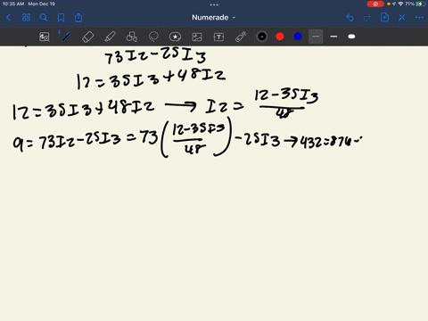Open the share/export menu
This screenshot has width=428, height=321.
78,18
